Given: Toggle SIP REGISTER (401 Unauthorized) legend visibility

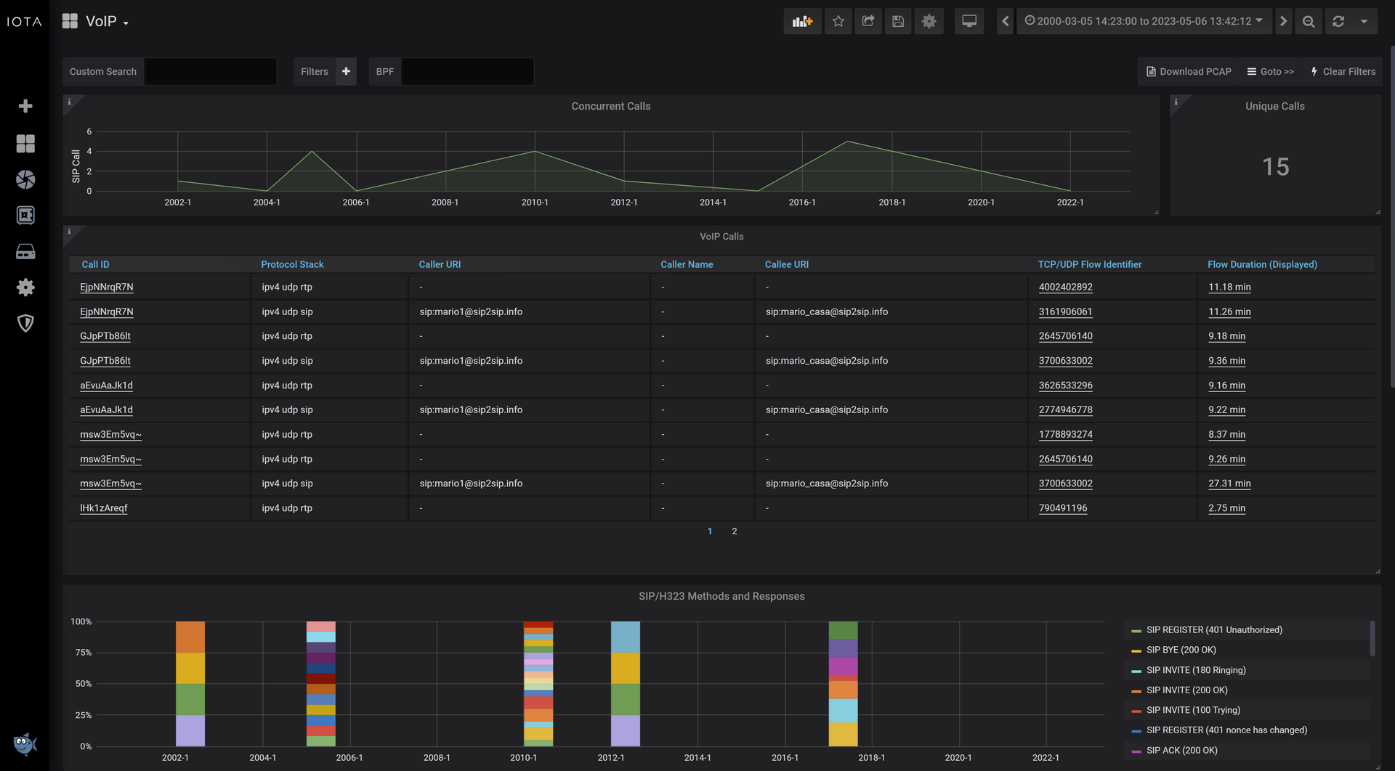Looking at the screenshot, I should coord(1213,629).
